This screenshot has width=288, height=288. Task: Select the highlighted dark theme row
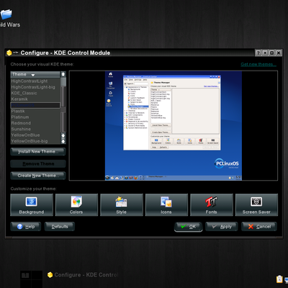point(35,105)
